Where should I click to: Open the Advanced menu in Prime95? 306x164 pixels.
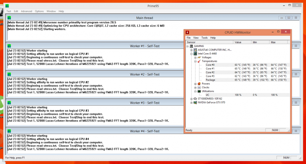(27, 11)
